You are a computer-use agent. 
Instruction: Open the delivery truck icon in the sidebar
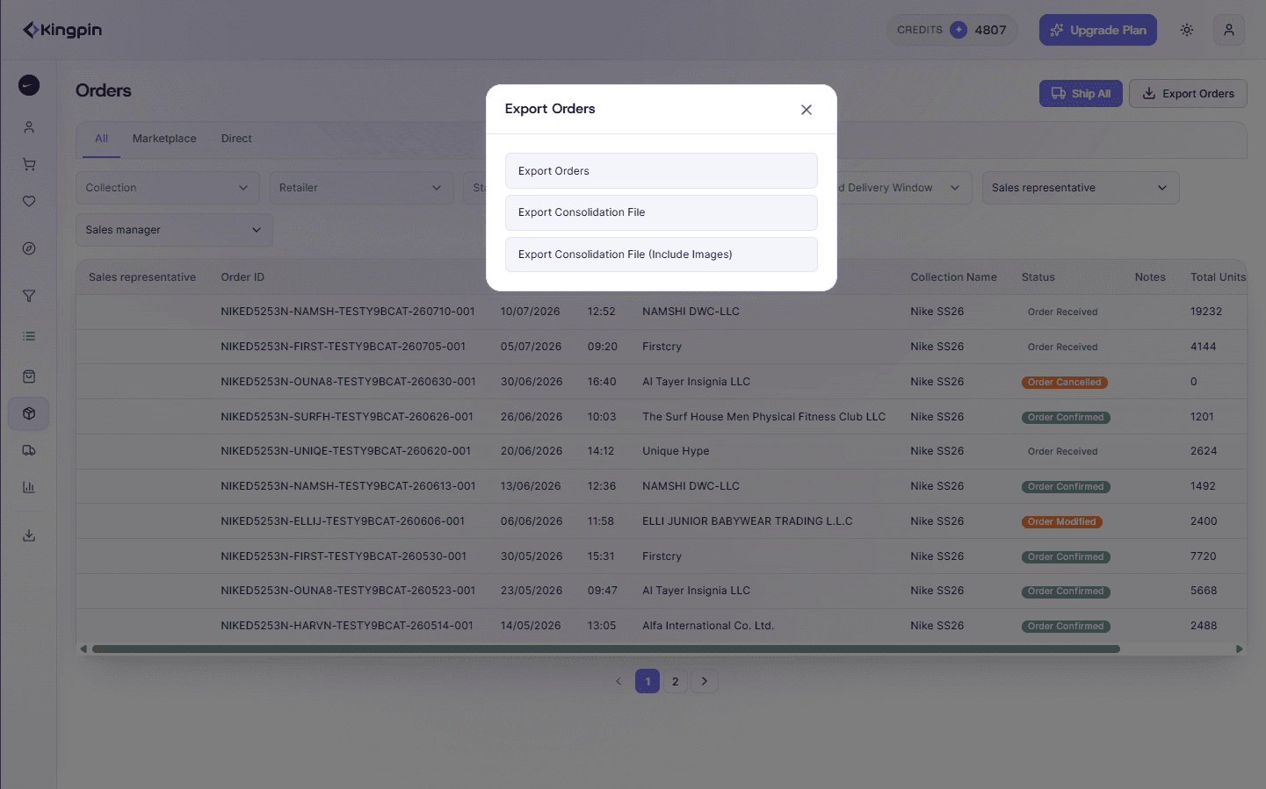tap(29, 450)
